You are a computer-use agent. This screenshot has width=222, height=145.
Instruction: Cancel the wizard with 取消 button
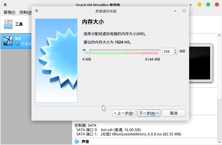coord(173,113)
